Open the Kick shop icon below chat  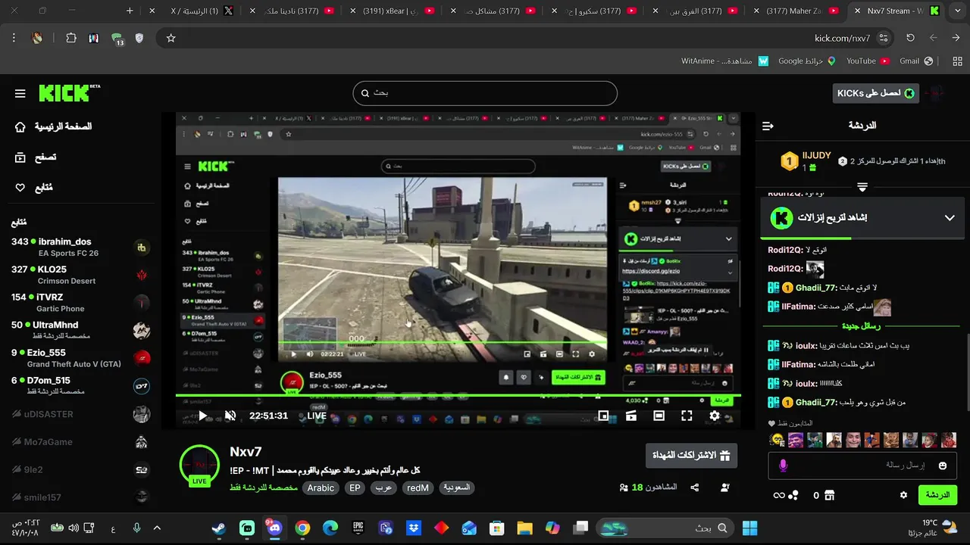[829, 495]
